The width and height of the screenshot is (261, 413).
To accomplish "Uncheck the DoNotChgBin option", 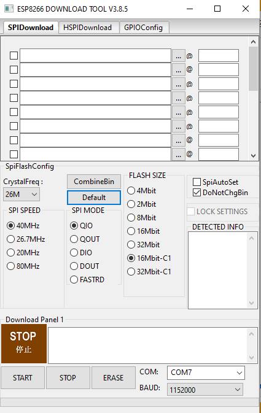I will point(197,193).
